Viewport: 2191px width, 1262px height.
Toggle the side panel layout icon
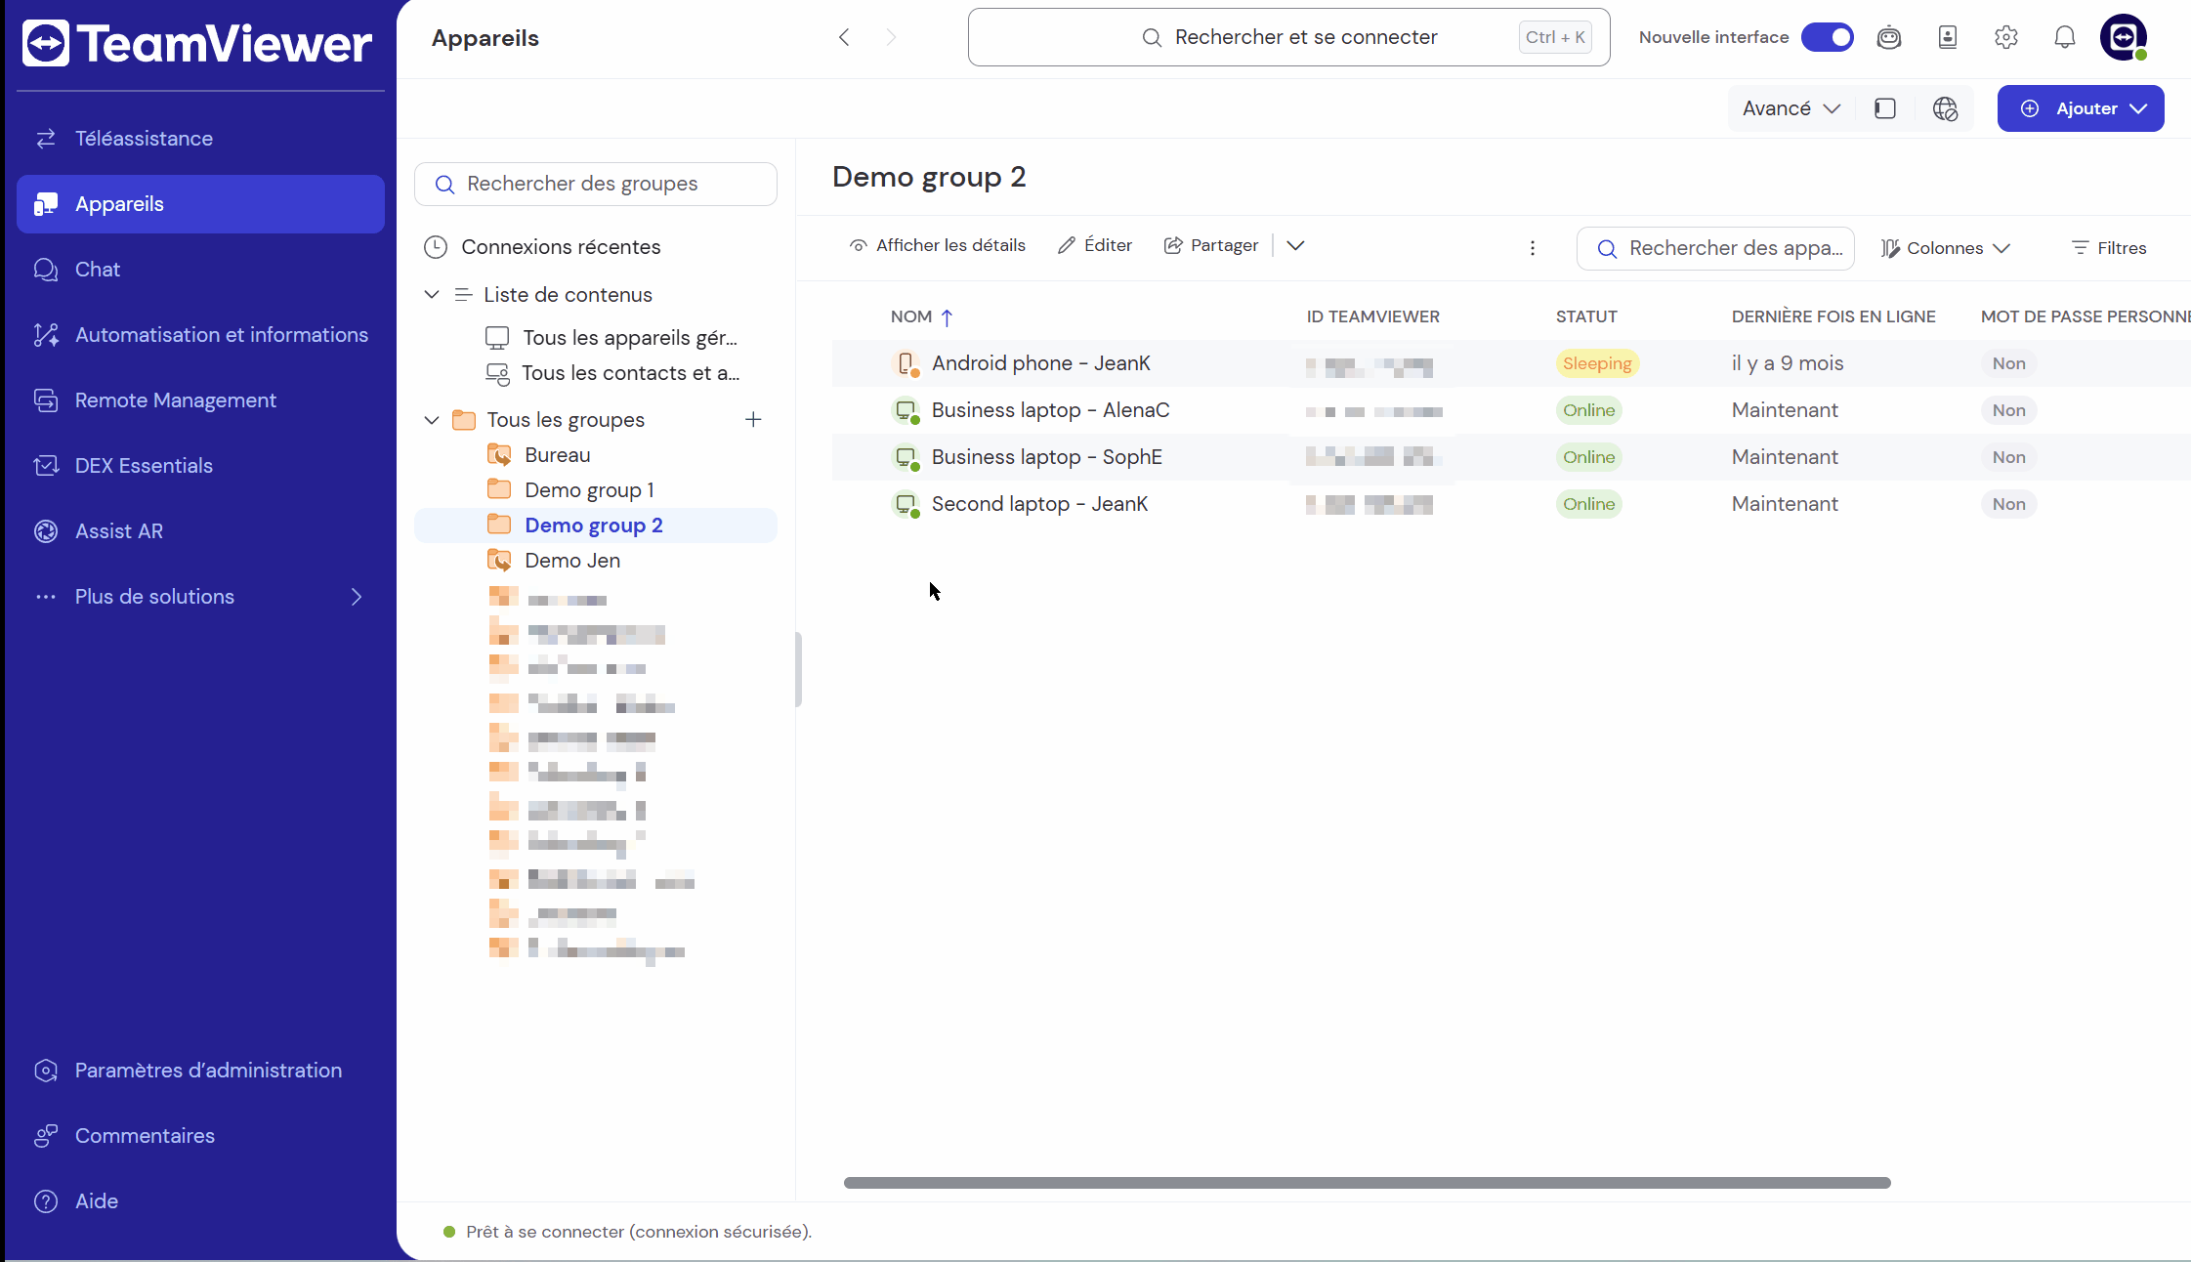pyautogui.click(x=1885, y=108)
